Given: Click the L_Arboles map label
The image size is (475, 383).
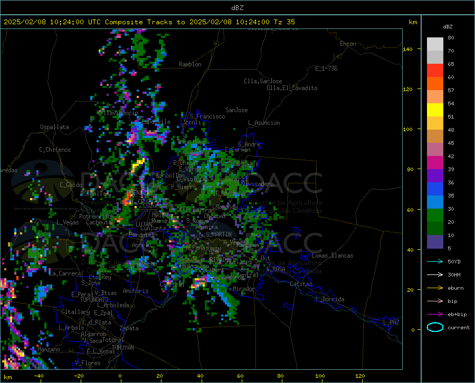Looking at the screenshot, I should (x=71, y=328).
